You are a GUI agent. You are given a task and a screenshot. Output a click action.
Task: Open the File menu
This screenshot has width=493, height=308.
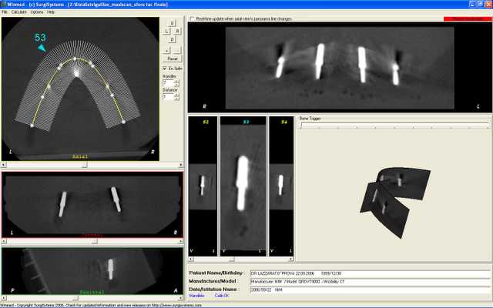(5, 12)
